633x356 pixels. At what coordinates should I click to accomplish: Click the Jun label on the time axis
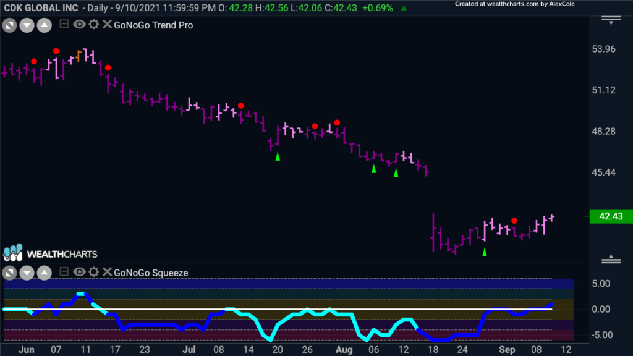(x=26, y=350)
